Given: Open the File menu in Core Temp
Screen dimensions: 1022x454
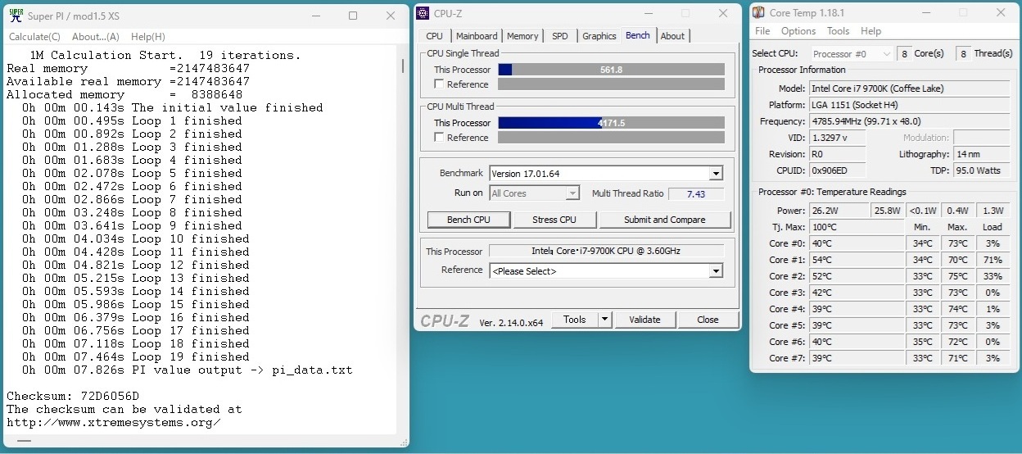Looking at the screenshot, I should (x=762, y=31).
